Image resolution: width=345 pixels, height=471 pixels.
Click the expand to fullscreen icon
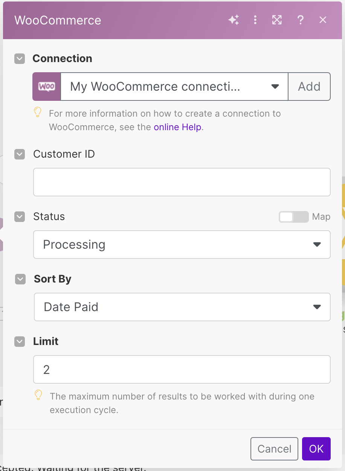[x=277, y=20]
